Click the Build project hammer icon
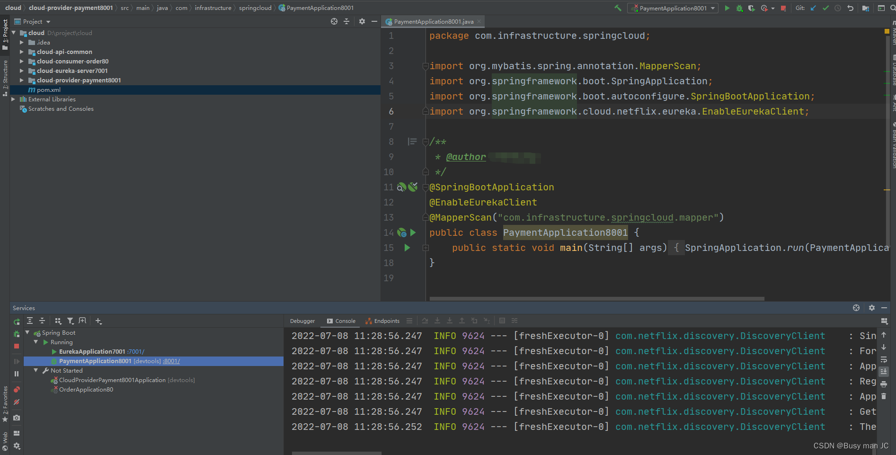The width and height of the screenshot is (896, 455). [618, 8]
